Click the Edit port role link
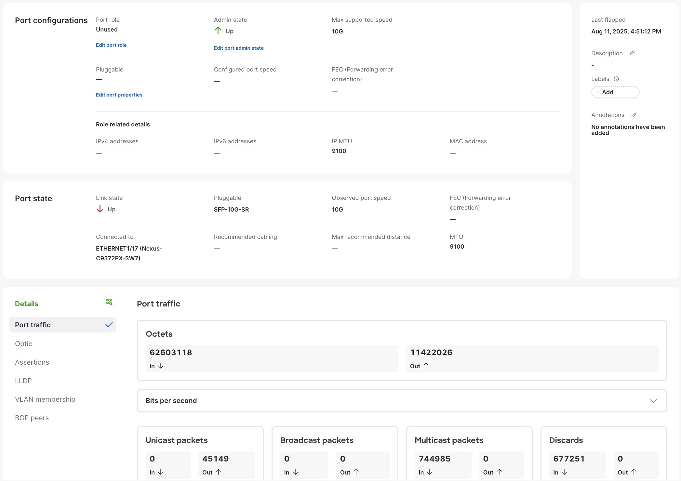The image size is (681, 481). pyautogui.click(x=111, y=45)
